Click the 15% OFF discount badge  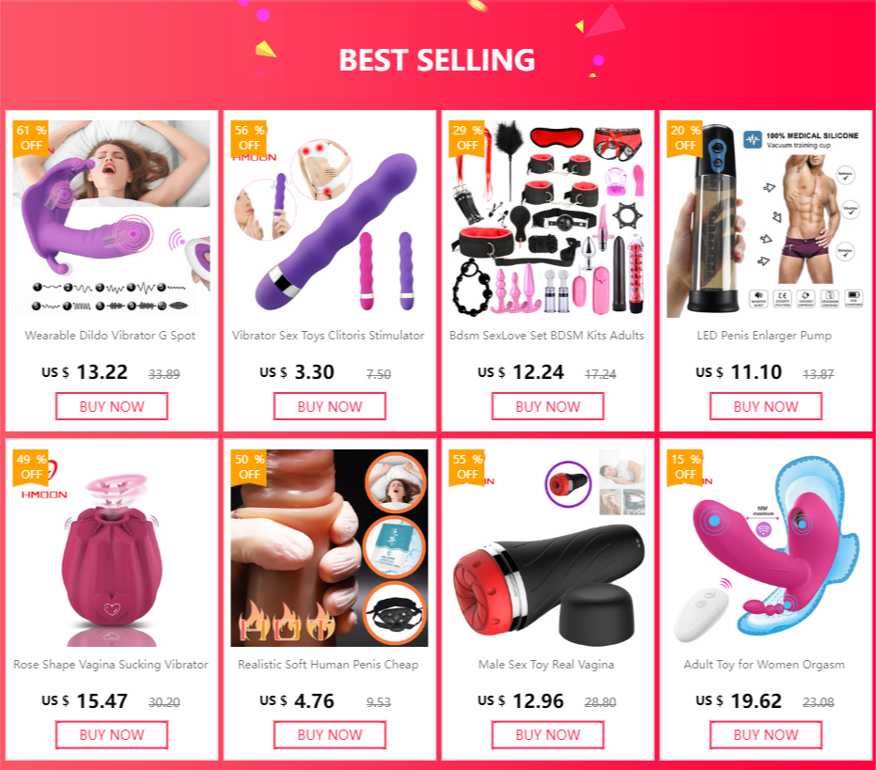(x=685, y=467)
